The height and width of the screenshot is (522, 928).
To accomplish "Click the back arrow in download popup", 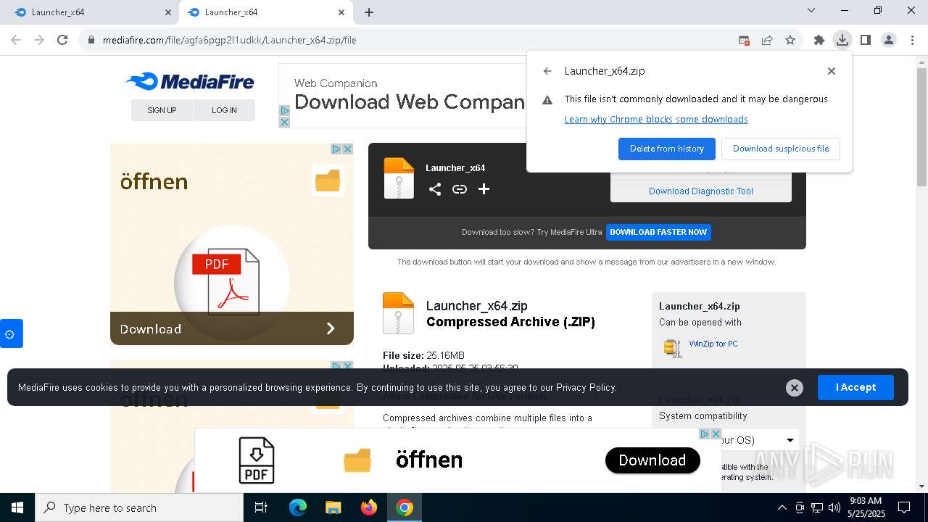I will (x=547, y=71).
